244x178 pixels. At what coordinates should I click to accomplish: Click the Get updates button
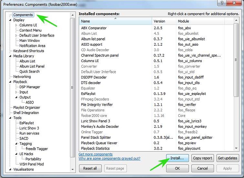click(x=228, y=158)
